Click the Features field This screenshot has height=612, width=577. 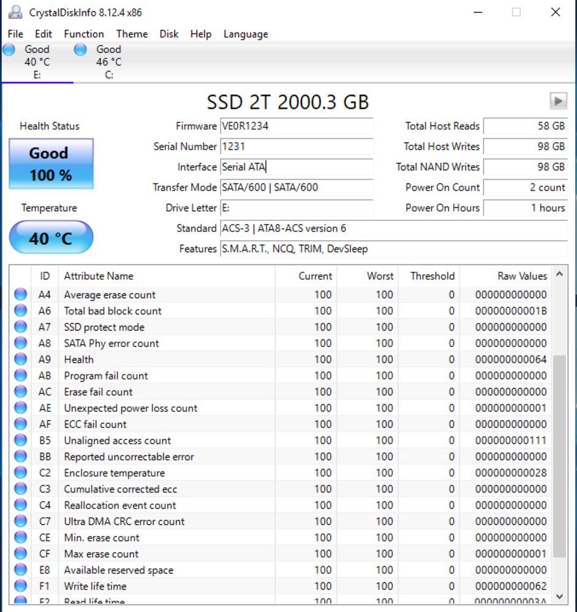(x=394, y=248)
